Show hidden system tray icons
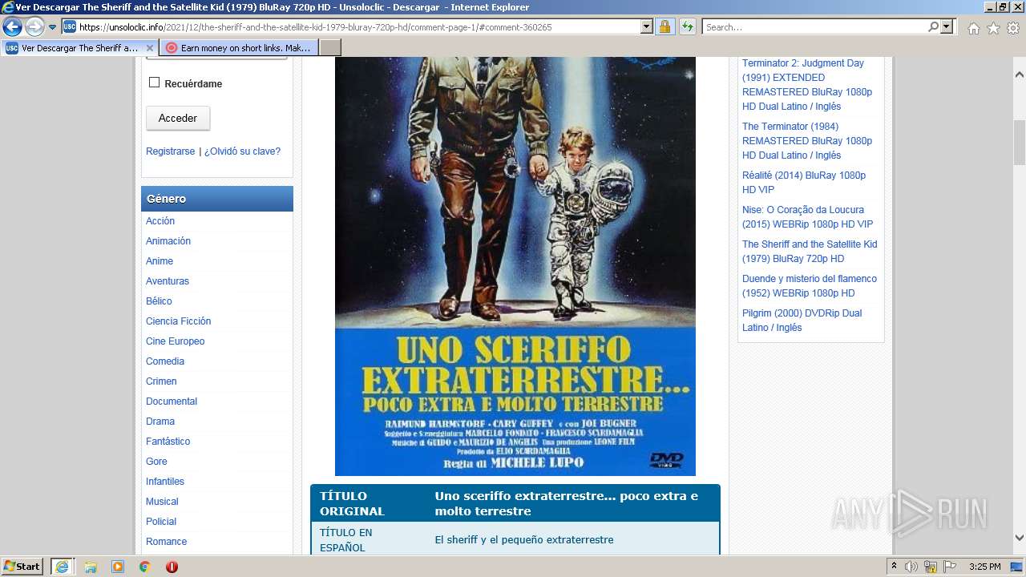Screen dimensions: 1026x577 (x=894, y=567)
